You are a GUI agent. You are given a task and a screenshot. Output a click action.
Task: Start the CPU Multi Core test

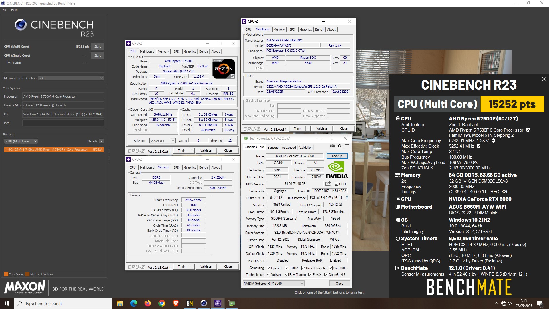point(98,47)
